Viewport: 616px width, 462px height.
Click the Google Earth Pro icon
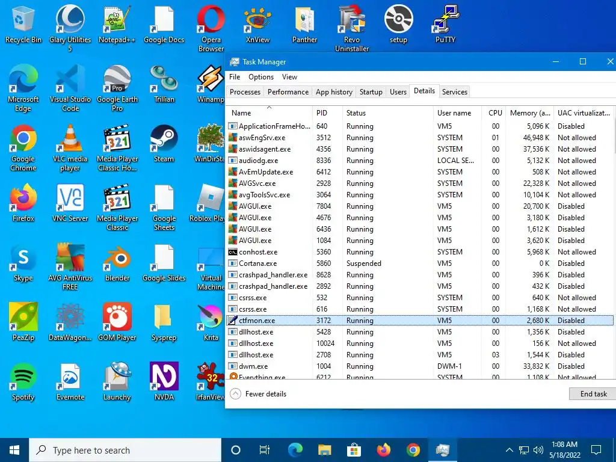tap(117, 88)
